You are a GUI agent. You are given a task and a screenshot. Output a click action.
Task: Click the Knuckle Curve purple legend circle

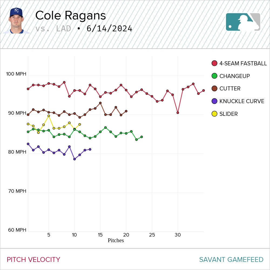click(x=214, y=101)
